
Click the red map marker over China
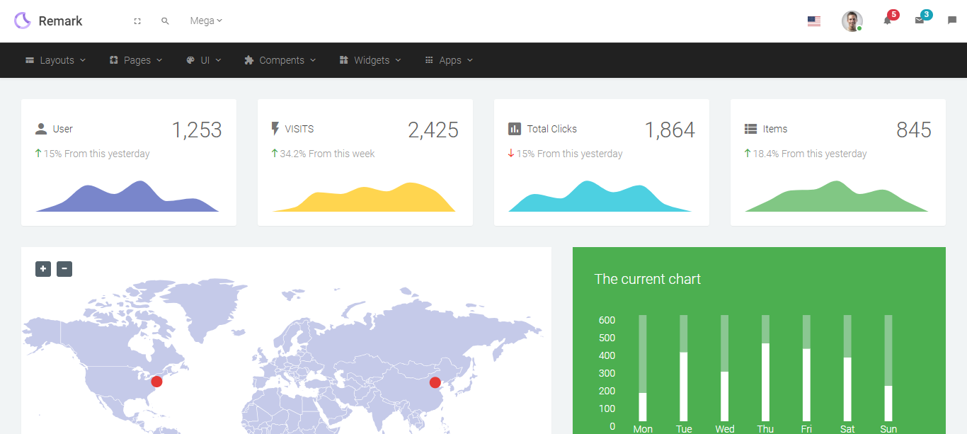[435, 383]
